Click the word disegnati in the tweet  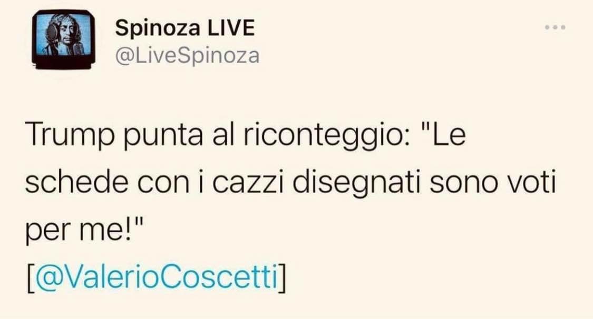pos(357,182)
